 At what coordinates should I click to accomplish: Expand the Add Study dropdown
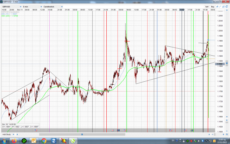tap(8, 134)
